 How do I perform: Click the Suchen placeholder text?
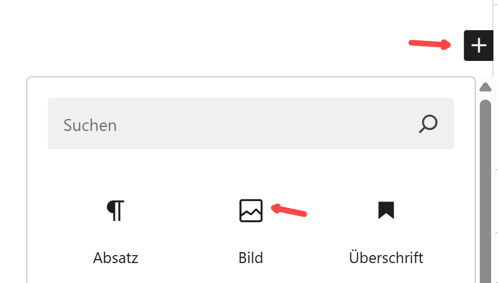(90, 125)
